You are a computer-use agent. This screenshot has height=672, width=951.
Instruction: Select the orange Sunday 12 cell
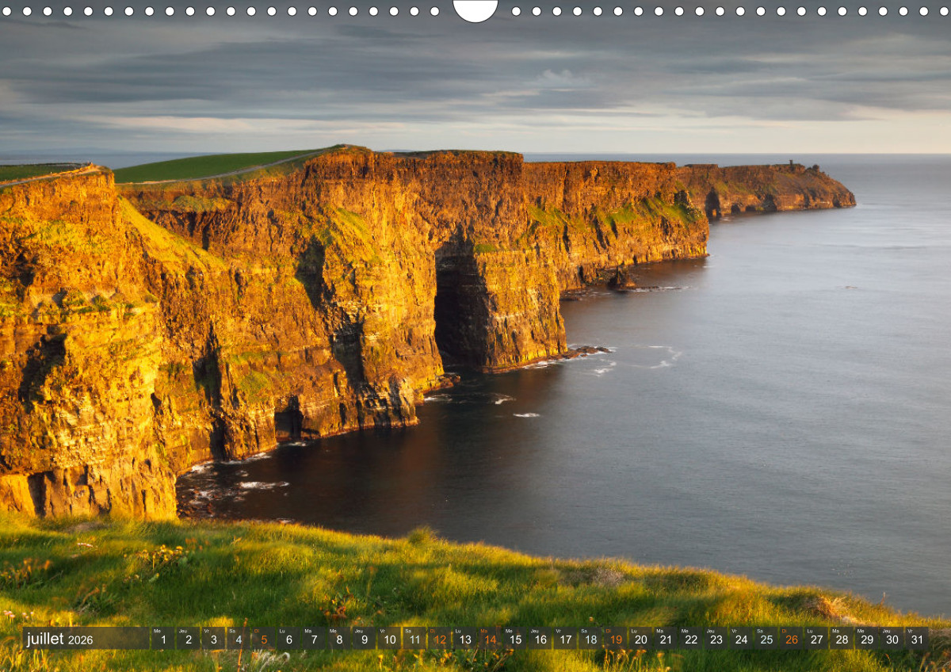point(439,639)
